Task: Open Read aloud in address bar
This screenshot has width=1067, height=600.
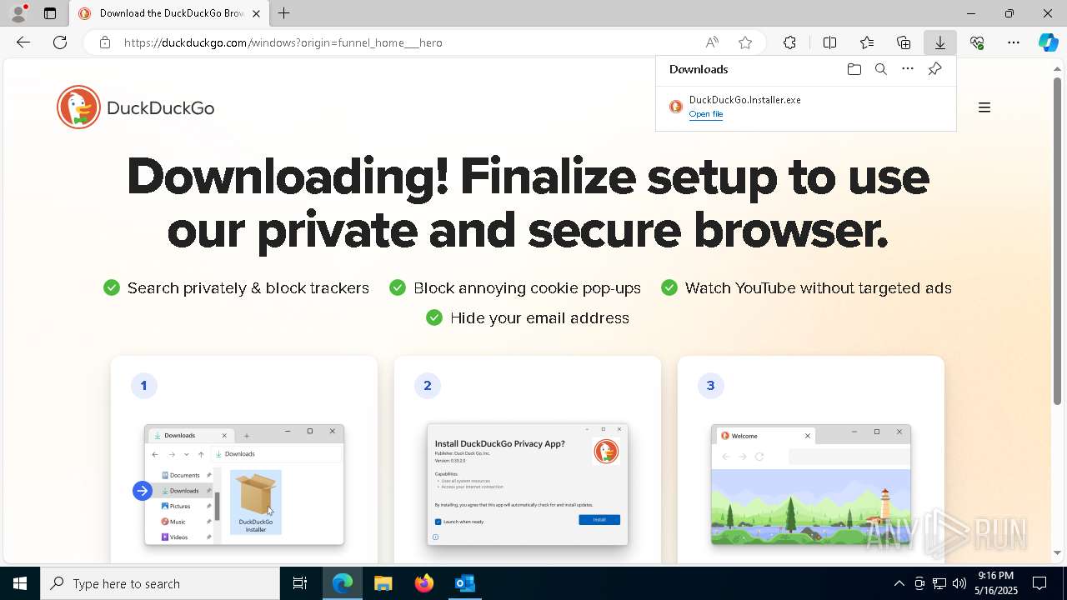Action: 712,42
